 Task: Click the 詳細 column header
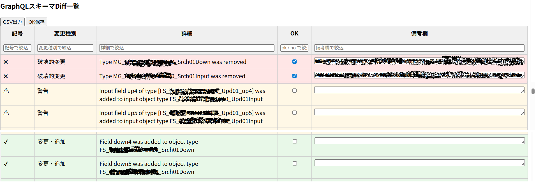tap(187, 33)
